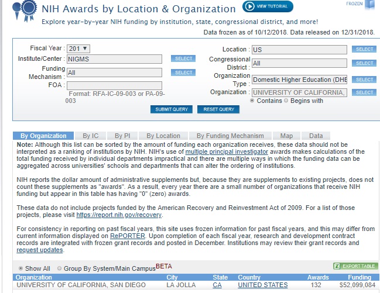The width and height of the screenshot is (380, 293).
Task: Click the Frozen book icon
Action: (369, 5)
